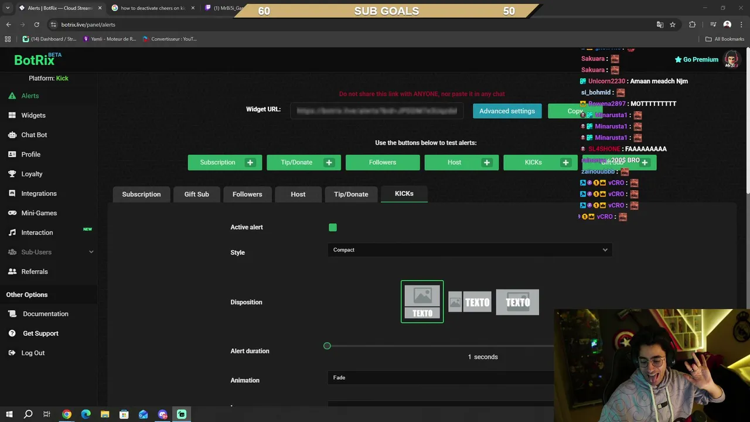Click the Profile card icon
Screen dimensions: 750x422
pos(12,154)
